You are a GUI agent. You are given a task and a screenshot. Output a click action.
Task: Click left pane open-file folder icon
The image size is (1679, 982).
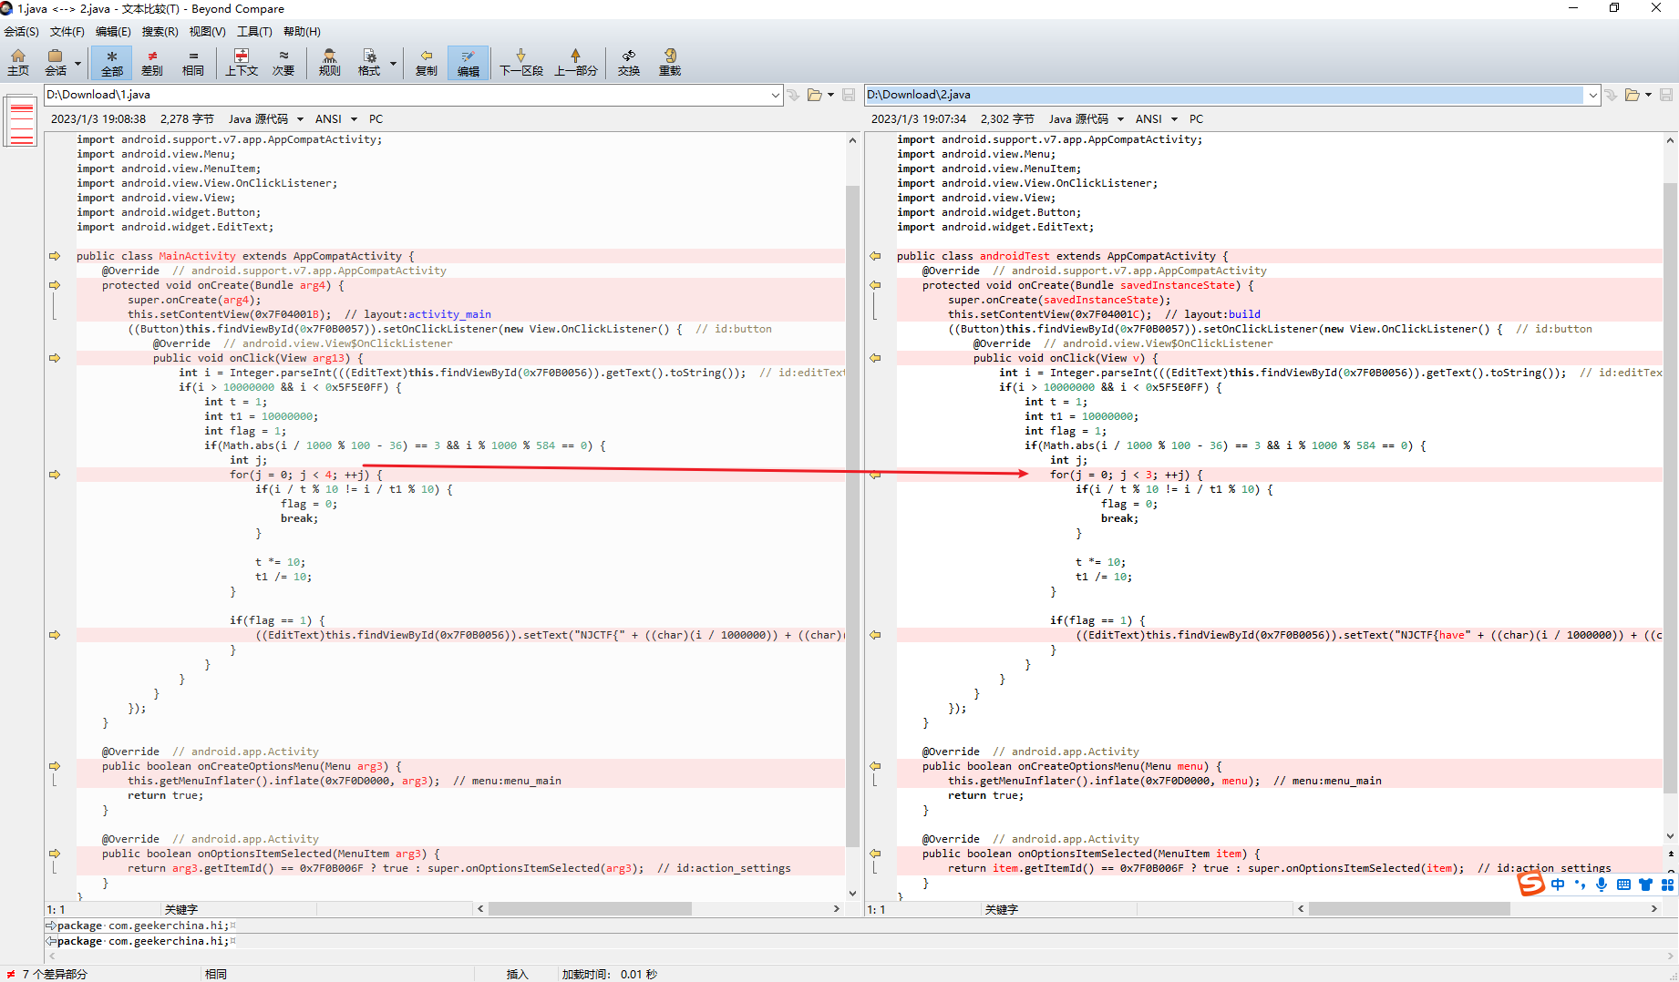(x=814, y=95)
